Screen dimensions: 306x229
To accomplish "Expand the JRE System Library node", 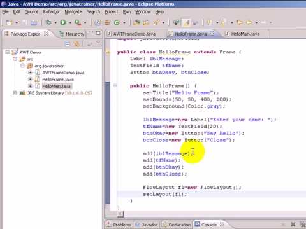I will click(x=15, y=93).
